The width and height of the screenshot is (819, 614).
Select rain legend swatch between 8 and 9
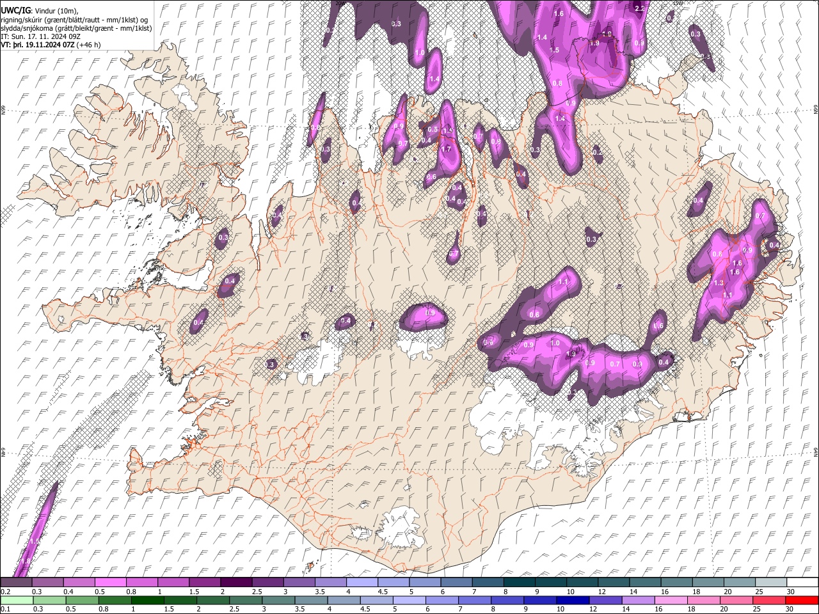click(508, 600)
